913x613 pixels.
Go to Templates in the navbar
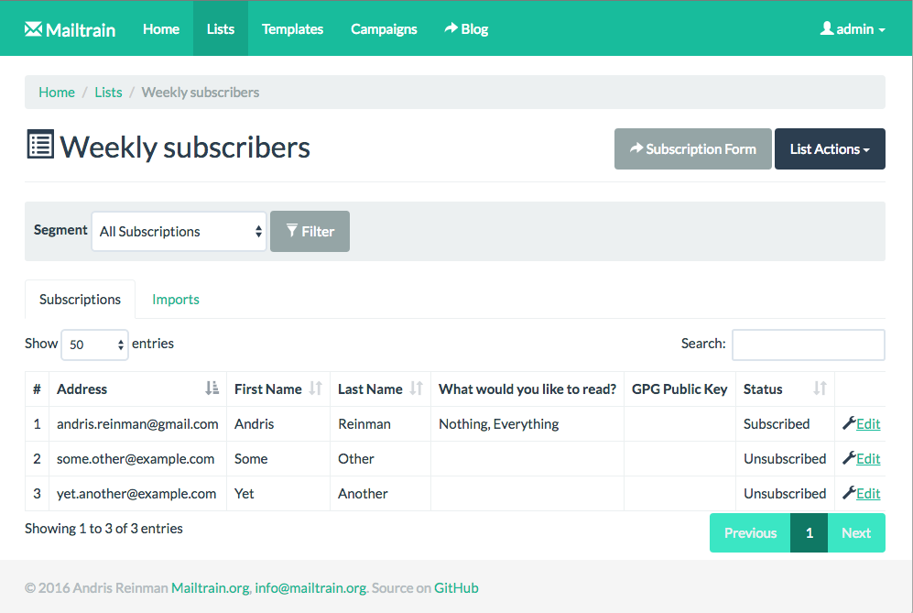[292, 28]
